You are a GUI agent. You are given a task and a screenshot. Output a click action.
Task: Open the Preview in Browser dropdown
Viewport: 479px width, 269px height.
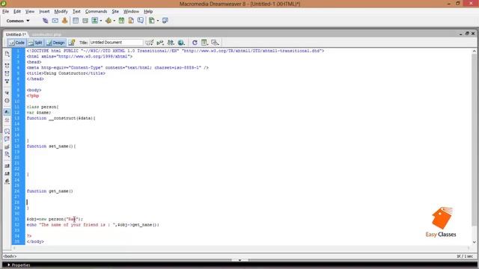(181, 43)
